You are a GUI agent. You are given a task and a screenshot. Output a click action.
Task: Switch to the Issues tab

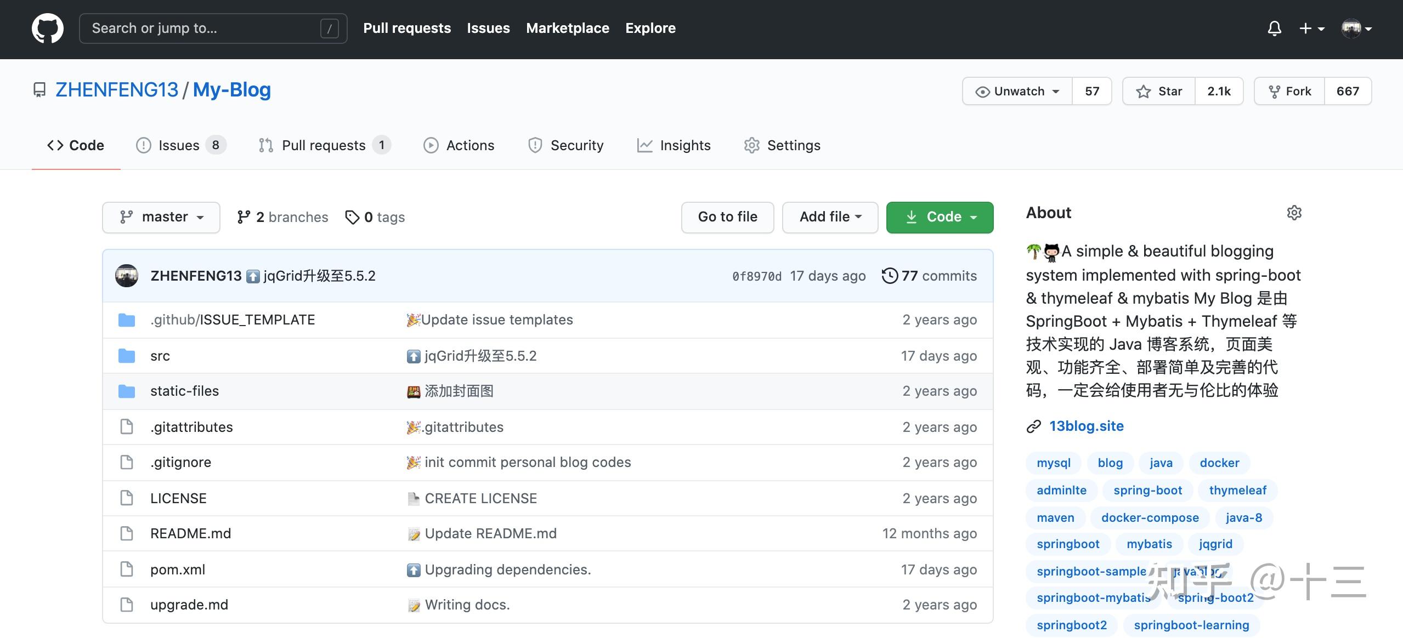tap(179, 145)
